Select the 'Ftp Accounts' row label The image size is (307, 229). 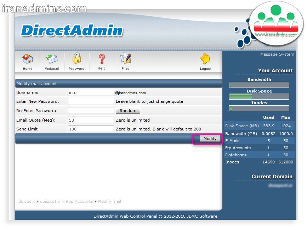[238, 148]
